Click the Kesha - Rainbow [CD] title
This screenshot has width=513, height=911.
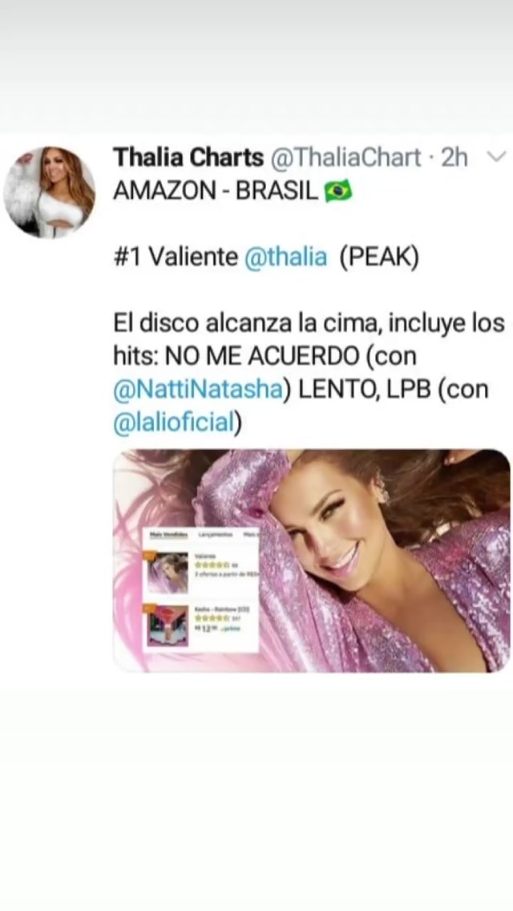coord(222,609)
